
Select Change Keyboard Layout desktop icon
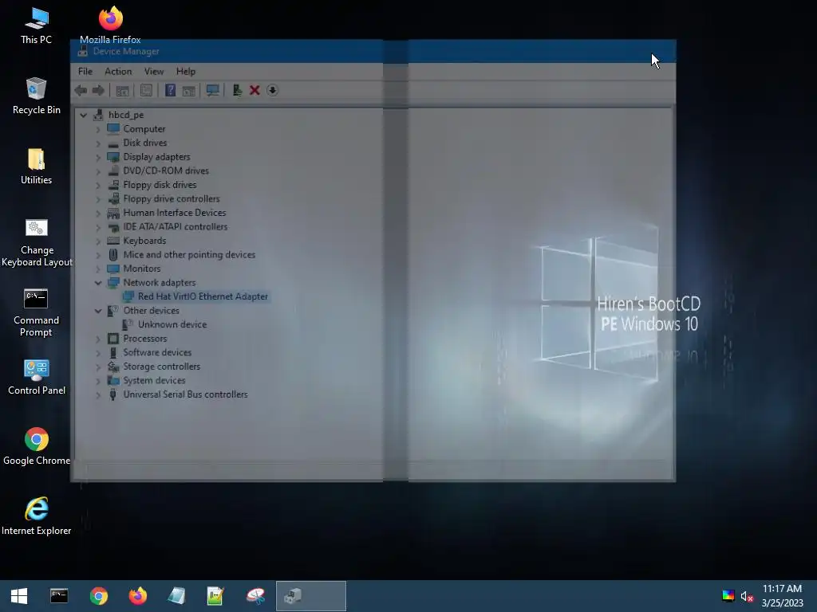37,242
